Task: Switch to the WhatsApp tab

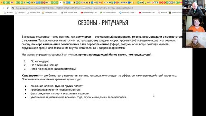Action: (27, 3)
